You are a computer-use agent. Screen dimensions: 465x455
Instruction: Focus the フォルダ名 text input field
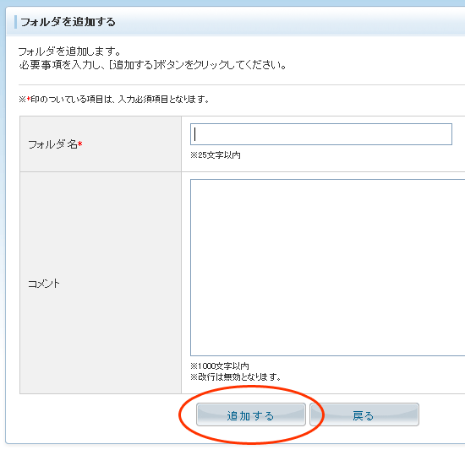coord(321,134)
